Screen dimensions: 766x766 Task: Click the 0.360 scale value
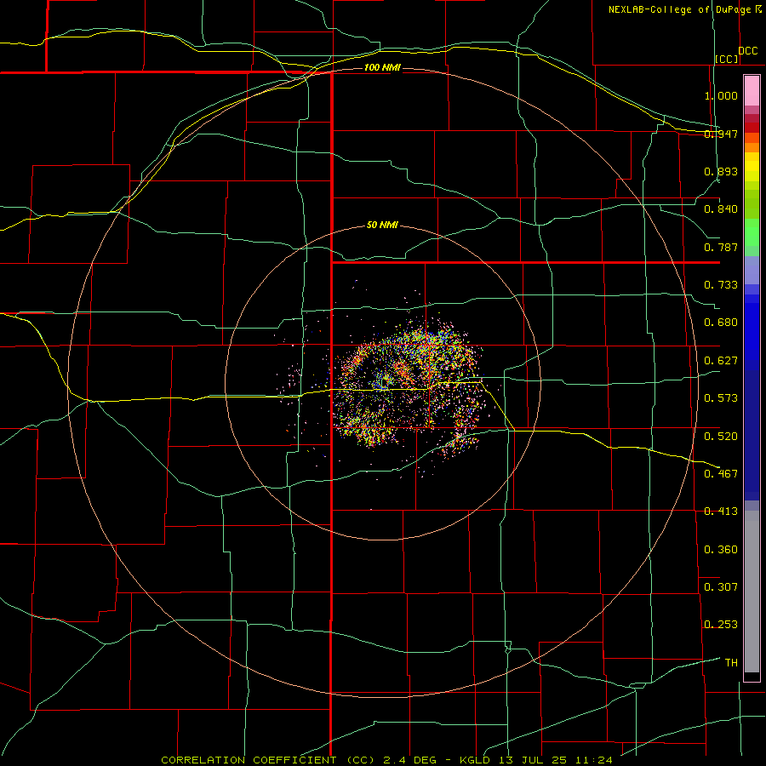click(x=721, y=550)
